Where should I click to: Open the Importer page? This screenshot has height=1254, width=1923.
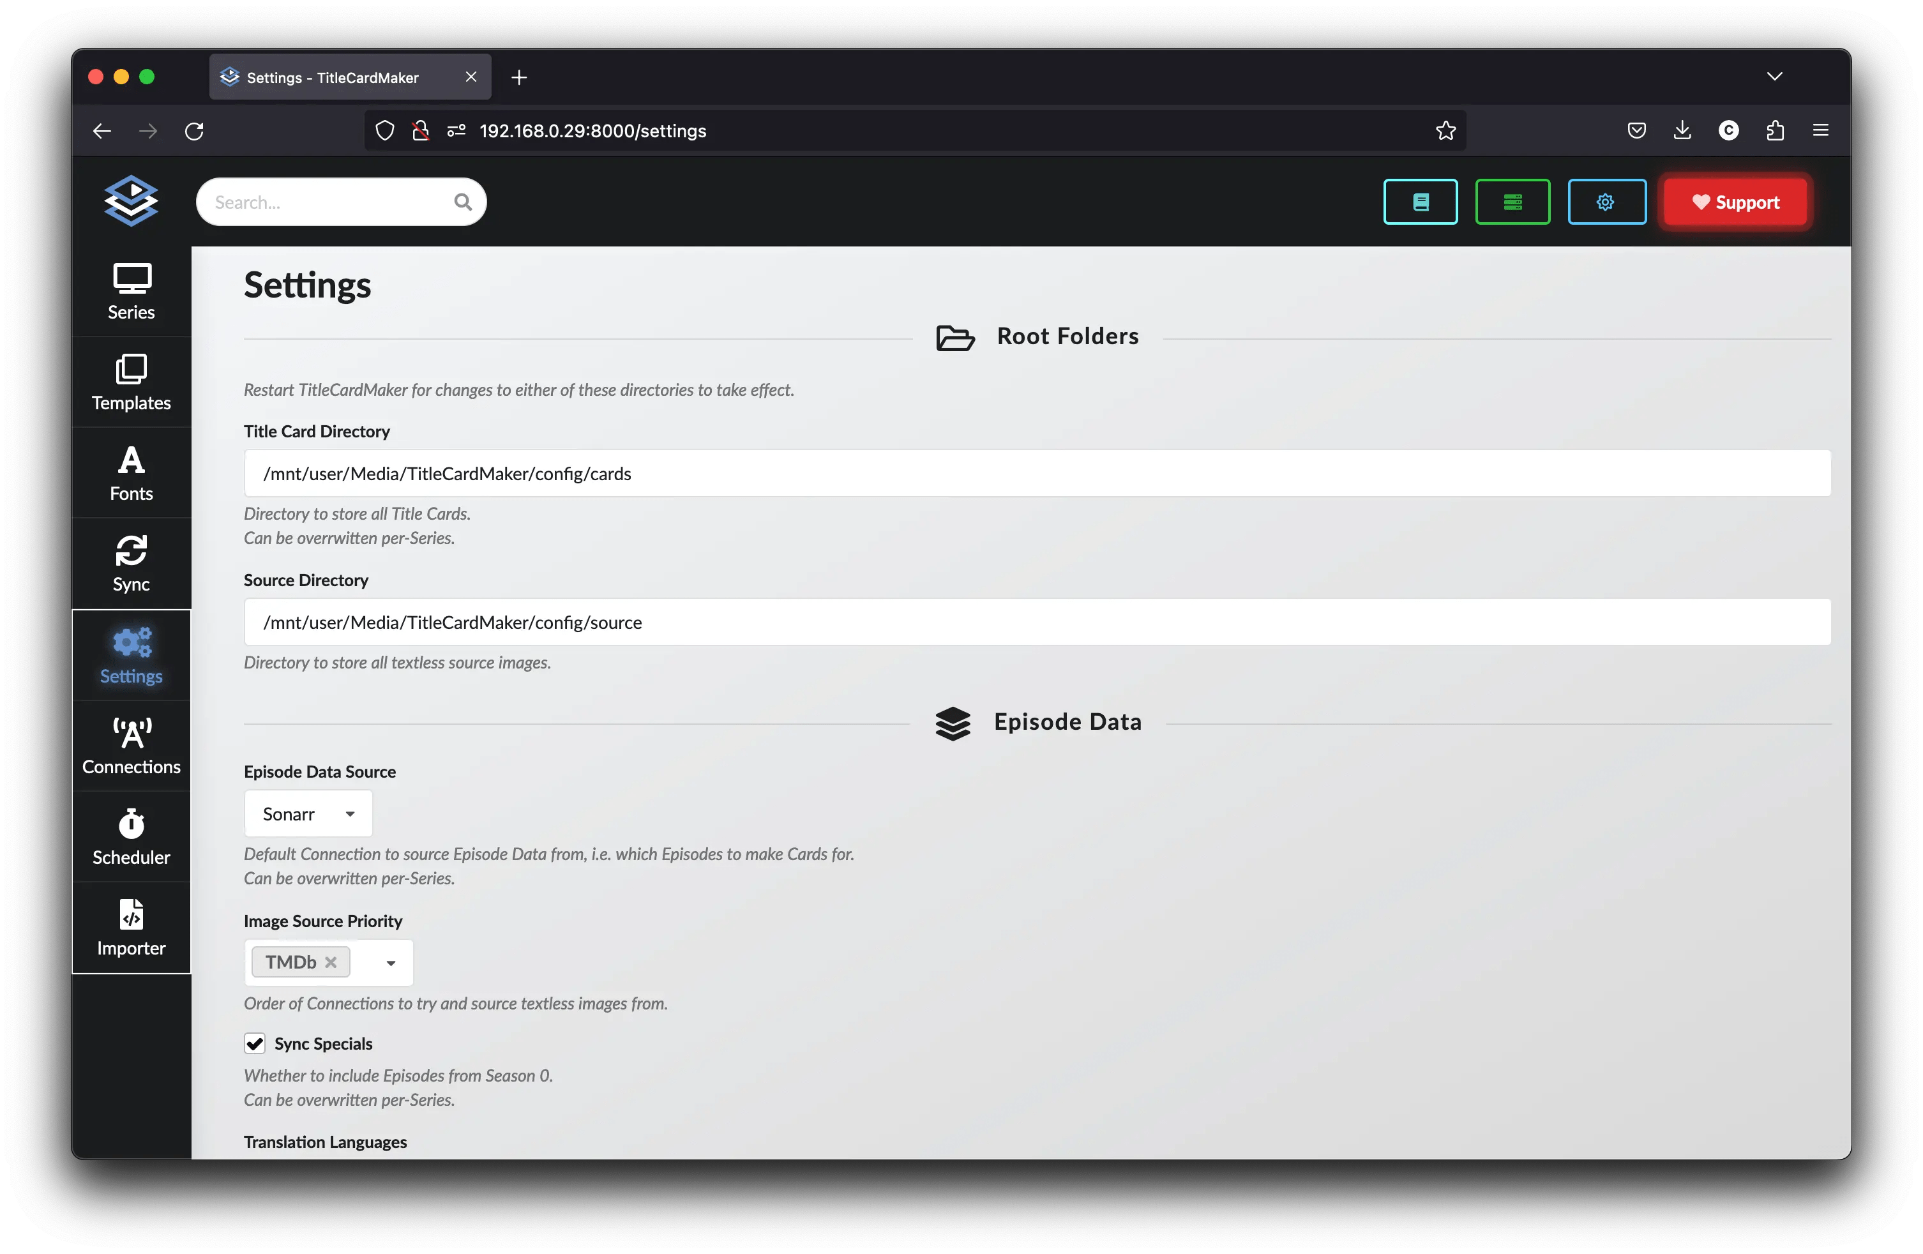(x=130, y=928)
